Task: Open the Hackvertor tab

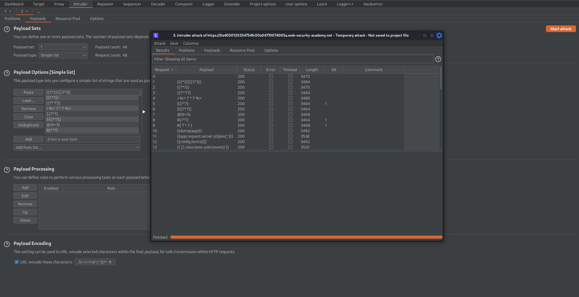Action: pyautogui.click(x=373, y=4)
